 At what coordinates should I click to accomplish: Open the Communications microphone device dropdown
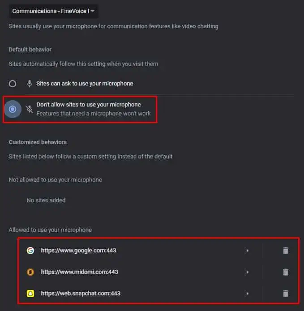tap(53, 11)
